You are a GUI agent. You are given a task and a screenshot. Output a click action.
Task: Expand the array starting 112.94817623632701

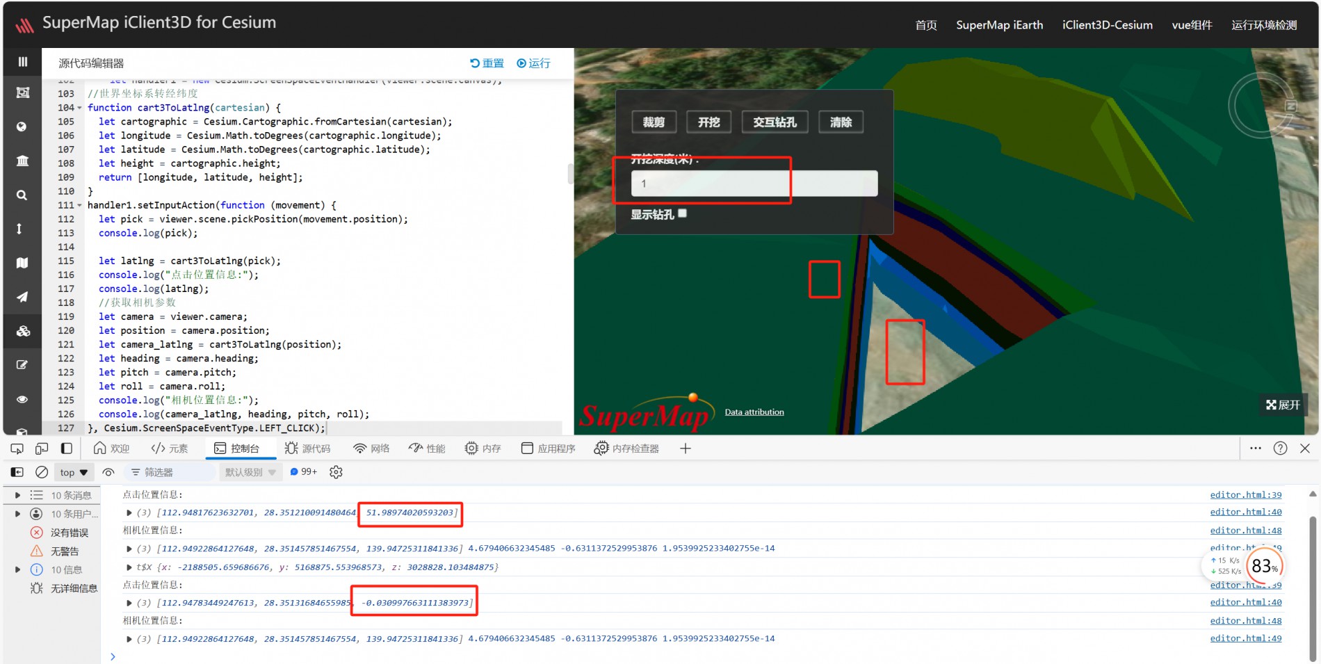(x=129, y=512)
